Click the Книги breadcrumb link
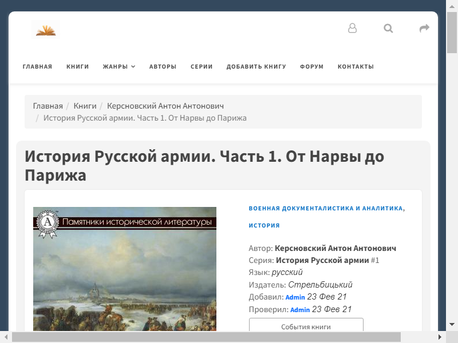The image size is (458, 343). (85, 106)
